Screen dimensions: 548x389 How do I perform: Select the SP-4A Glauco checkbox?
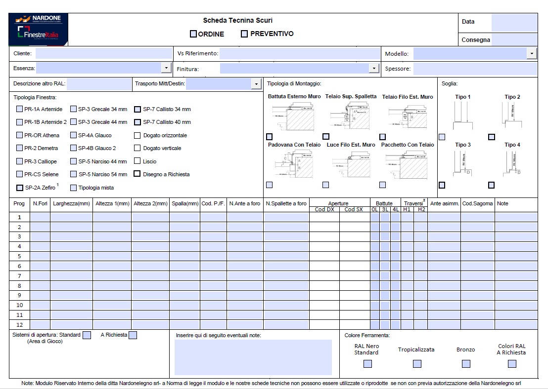[73, 135]
